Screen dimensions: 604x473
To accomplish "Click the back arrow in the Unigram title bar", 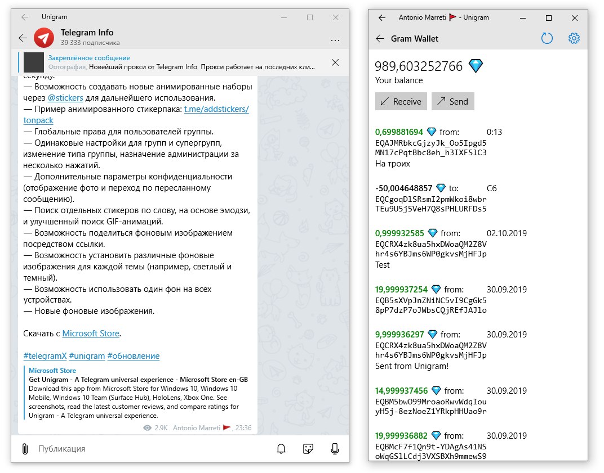I will coord(25,17).
